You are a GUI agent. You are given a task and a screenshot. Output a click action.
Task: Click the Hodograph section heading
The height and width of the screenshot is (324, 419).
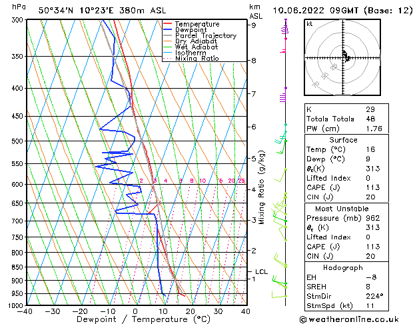[343, 267]
